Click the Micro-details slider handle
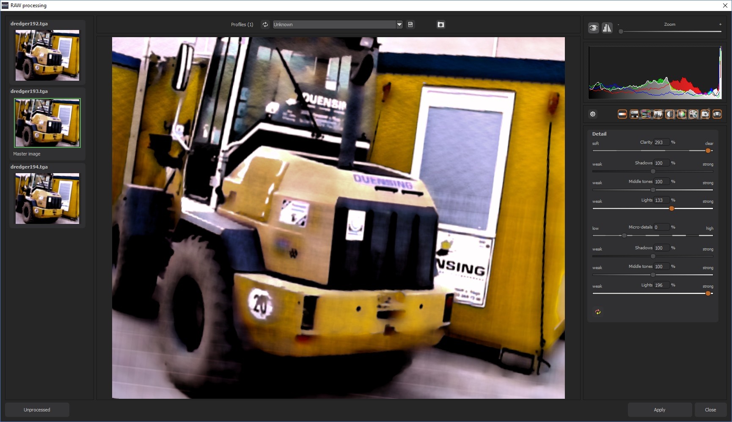The width and height of the screenshot is (732, 422). pos(624,236)
